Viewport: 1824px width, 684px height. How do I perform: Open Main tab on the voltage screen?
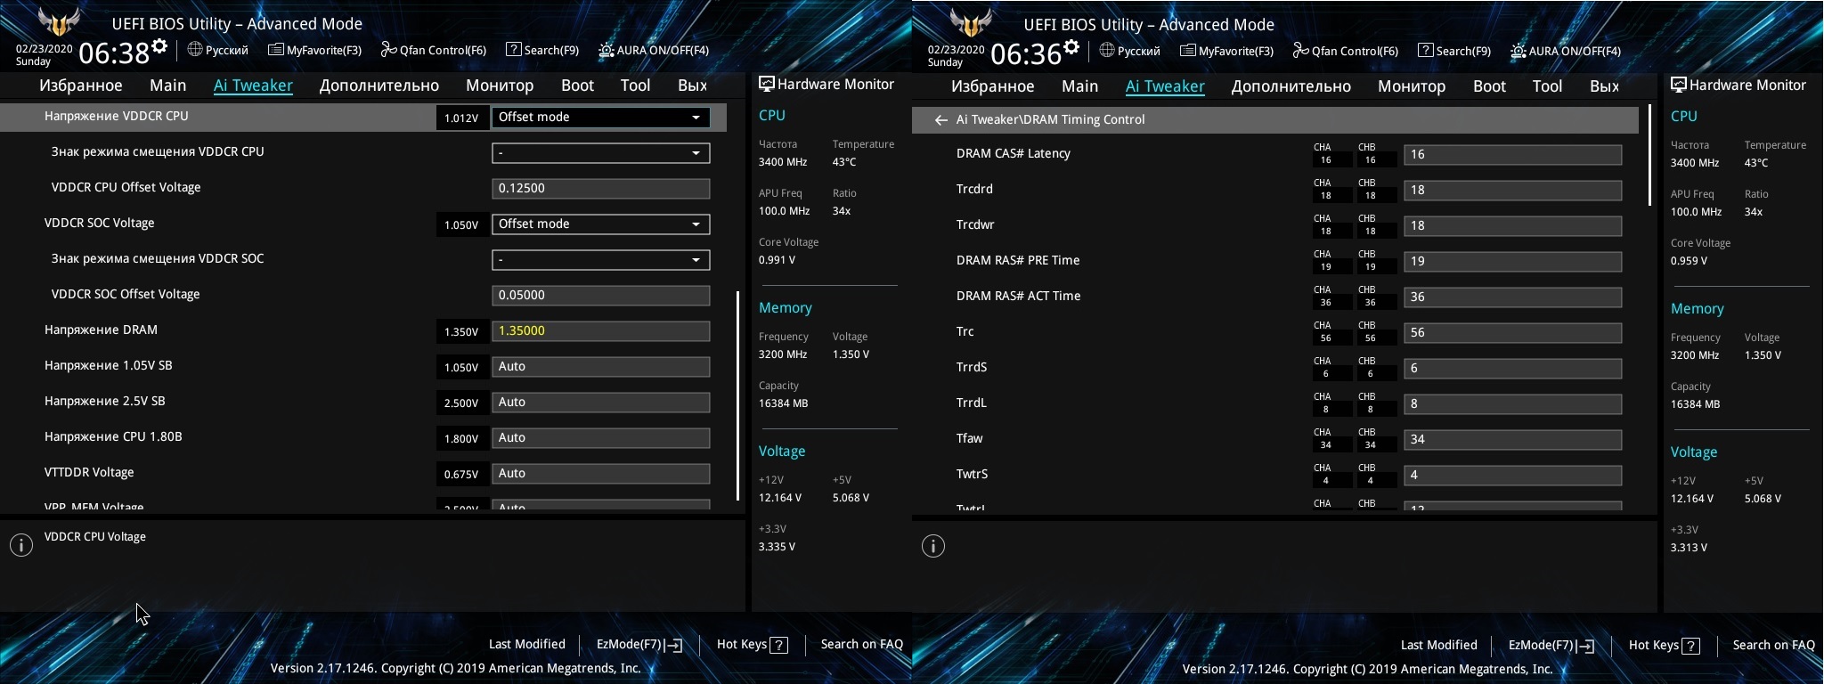(168, 85)
